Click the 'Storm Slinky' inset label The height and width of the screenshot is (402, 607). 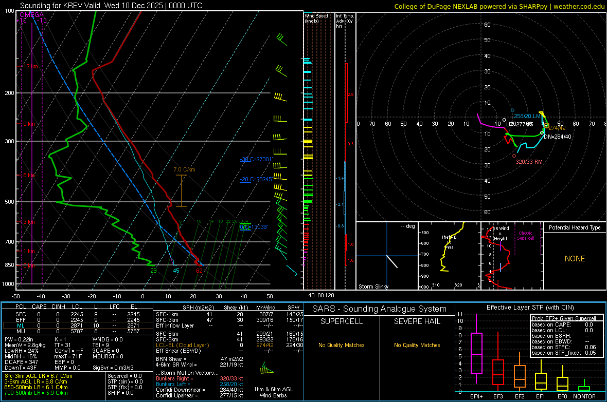pos(373,286)
